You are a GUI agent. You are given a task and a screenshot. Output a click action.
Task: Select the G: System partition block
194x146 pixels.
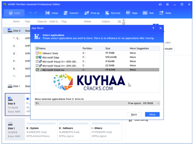click(41, 129)
